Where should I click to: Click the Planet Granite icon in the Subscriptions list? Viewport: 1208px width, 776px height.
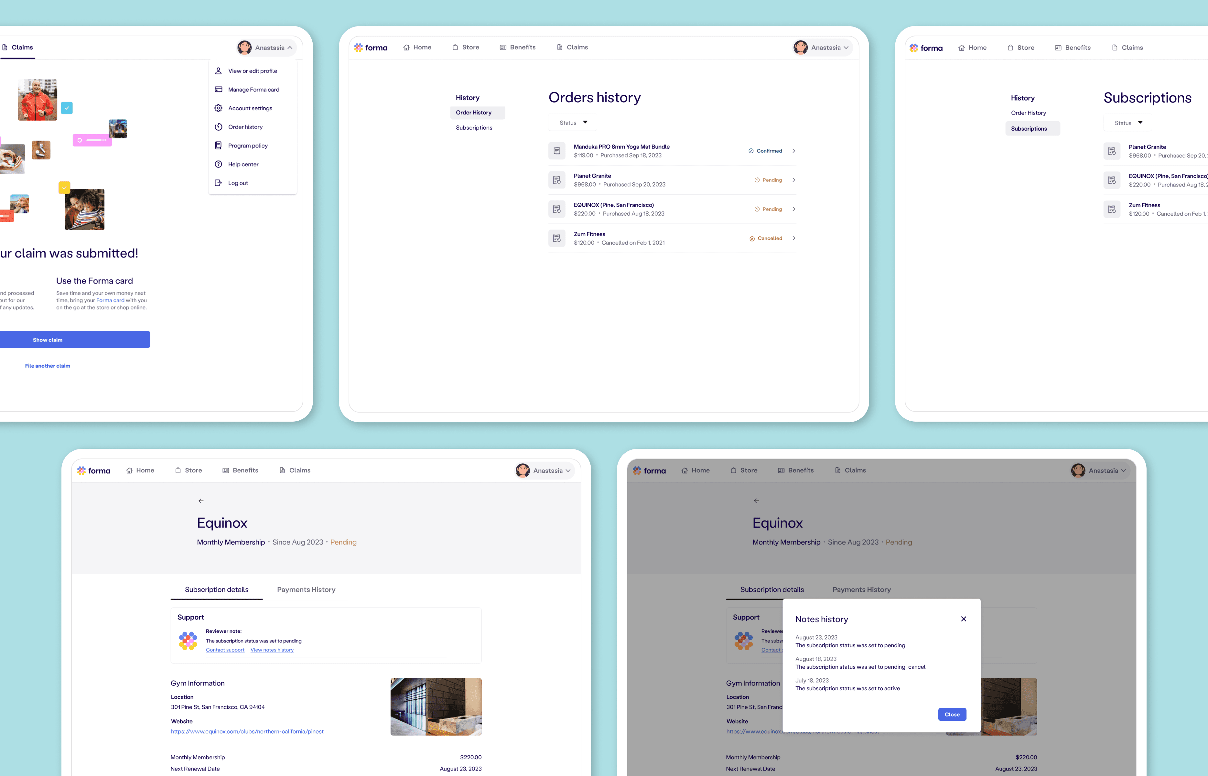pos(1112,151)
